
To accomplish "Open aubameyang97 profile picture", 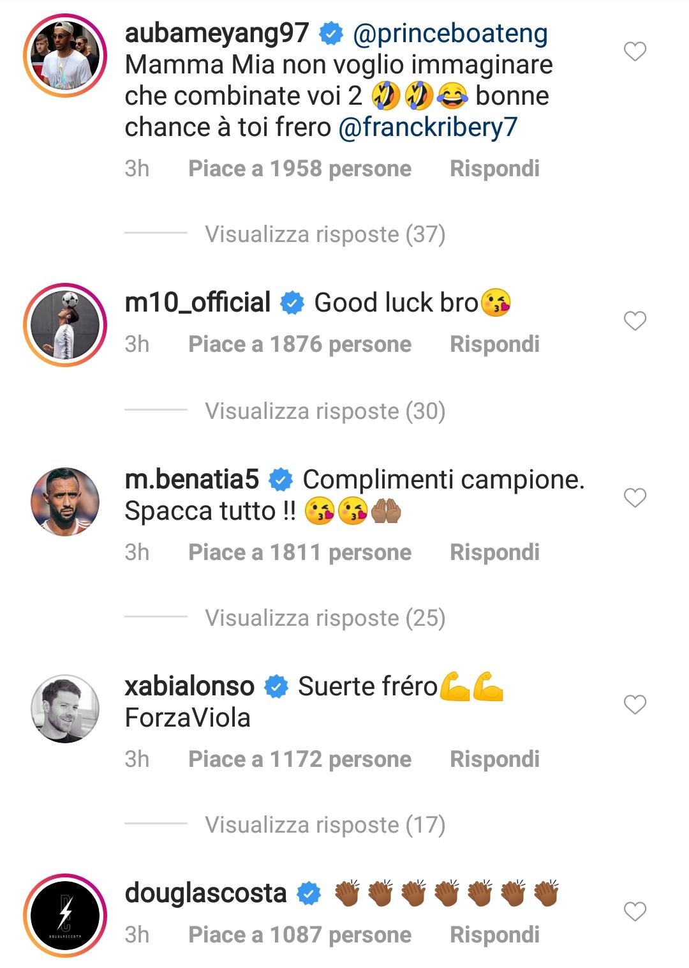I will [65, 55].
